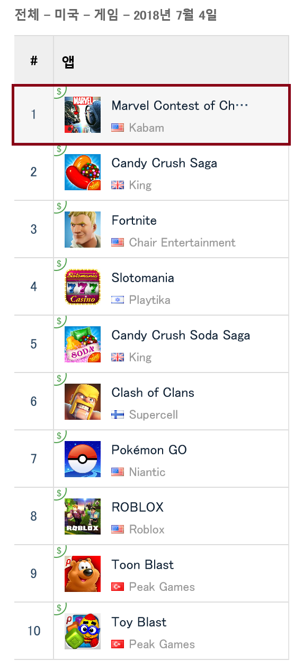Image resolution: width=303 pixels, height=669 pixels.
Task: Open the Slotomania casino icon
Action: (83, 286)
